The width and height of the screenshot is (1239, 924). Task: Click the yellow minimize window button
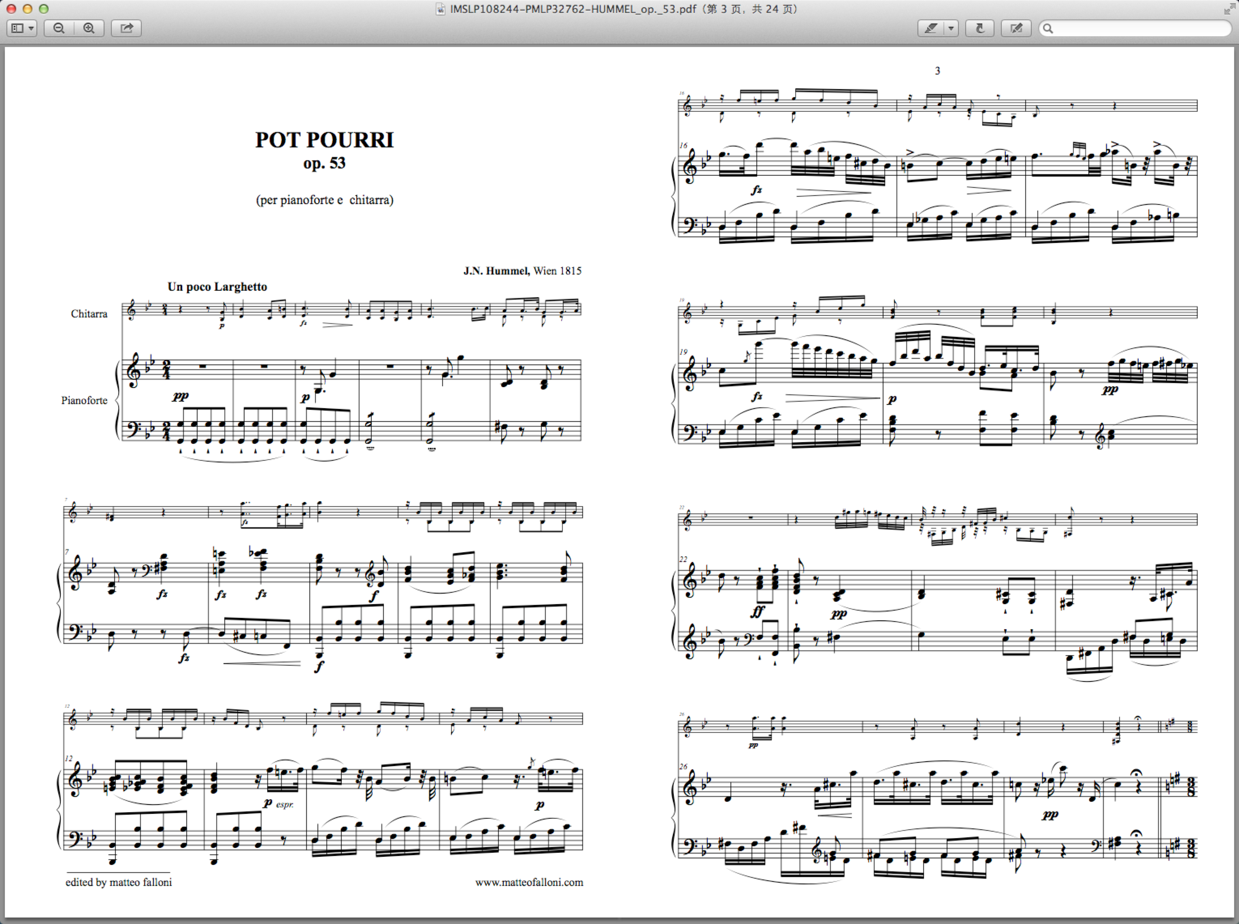(28, 9)
